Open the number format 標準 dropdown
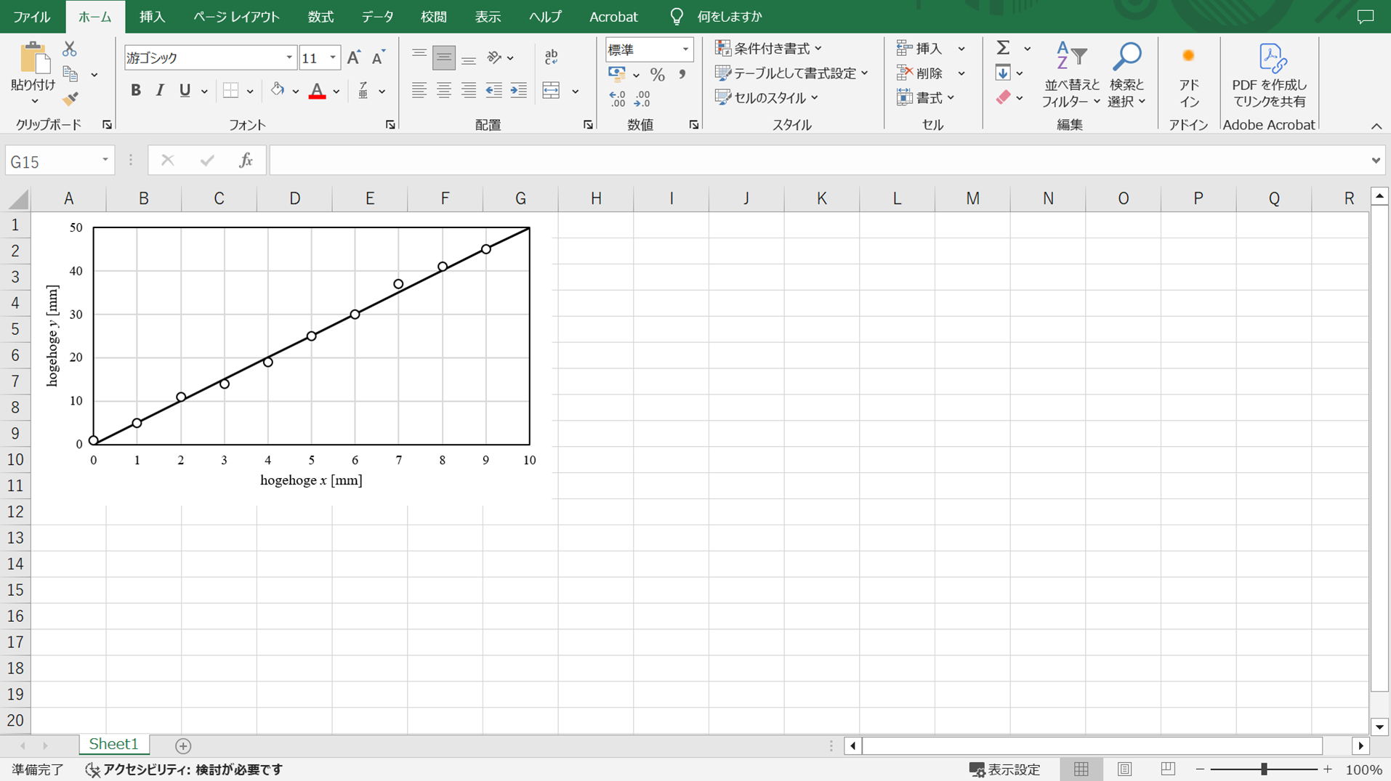The width and height of the screenshot is (1391, 781). [x=685, y=49]
